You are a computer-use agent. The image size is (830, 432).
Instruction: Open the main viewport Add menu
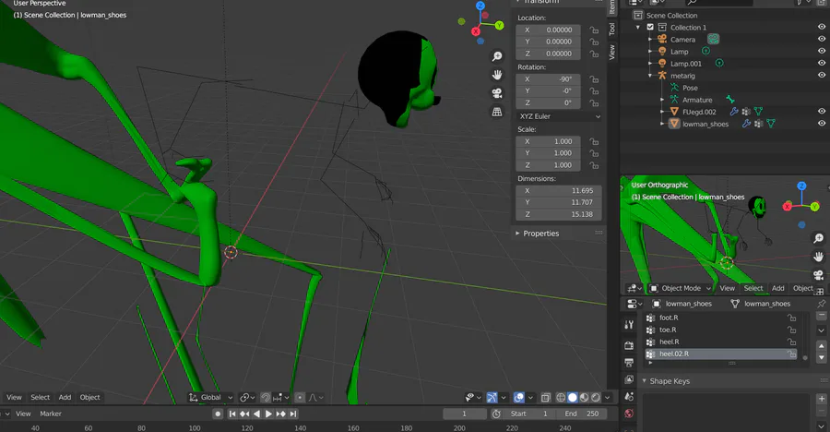[65, 397]
